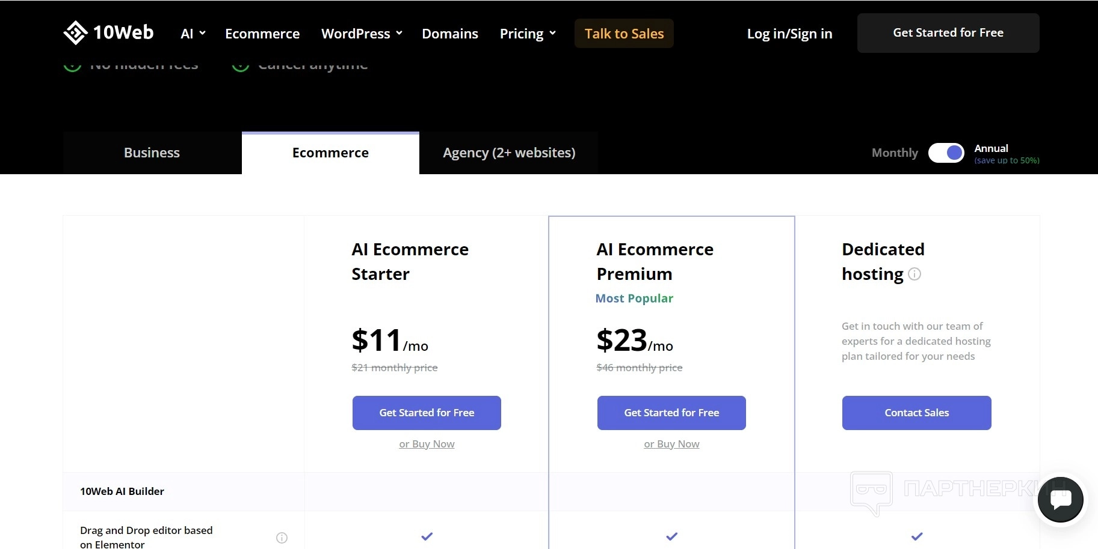This screenshot has height=549, width=1098.
Task: Click Get Started for Free under Starter plan
Action: [x=427, y=413]
